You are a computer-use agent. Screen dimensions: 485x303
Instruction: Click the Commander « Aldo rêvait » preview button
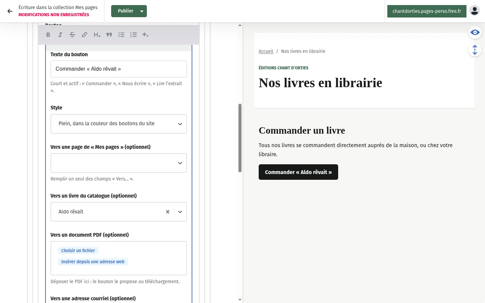[298, 172]
